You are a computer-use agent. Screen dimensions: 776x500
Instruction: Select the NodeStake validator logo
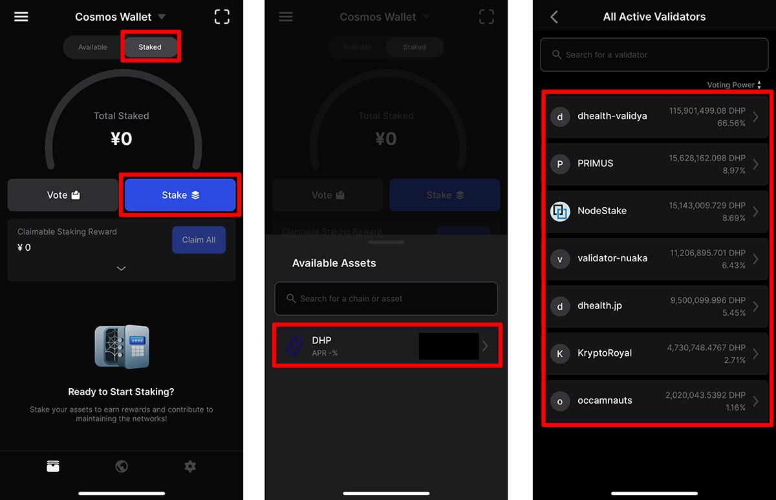click(560, 211)
